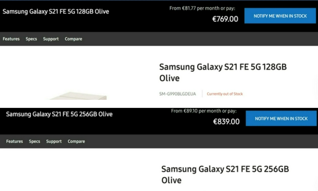Go to Support tab under the 256GB header
The height and width of the screenshot is (191, 318).
coord(54,142)
